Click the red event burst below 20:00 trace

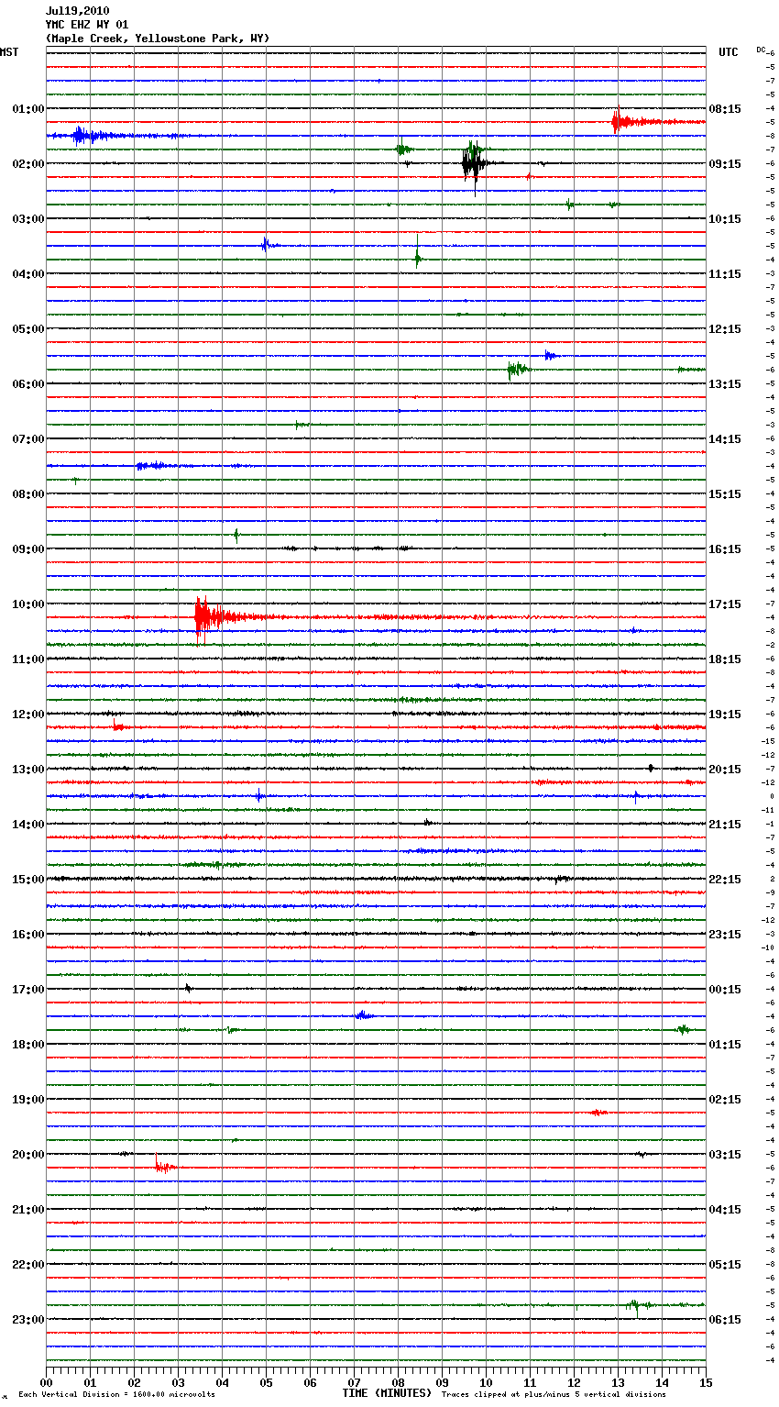pos(164,1166)
